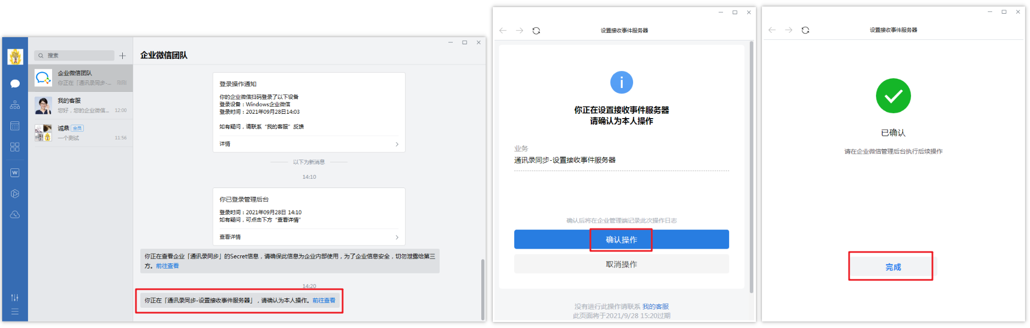Expand 详情 row in login notice card
This screenshot has width=1030, height=328.
pyautogui.click(x=309, y=144)
